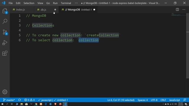The image size is (189, 106).
Task: Open the Go menu
Action: click(48, 3)
